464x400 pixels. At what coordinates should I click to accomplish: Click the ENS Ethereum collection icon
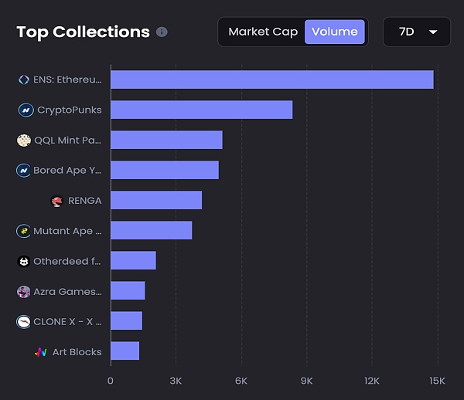23,80
